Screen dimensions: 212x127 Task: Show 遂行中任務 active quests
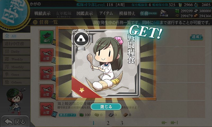(16, 44)
